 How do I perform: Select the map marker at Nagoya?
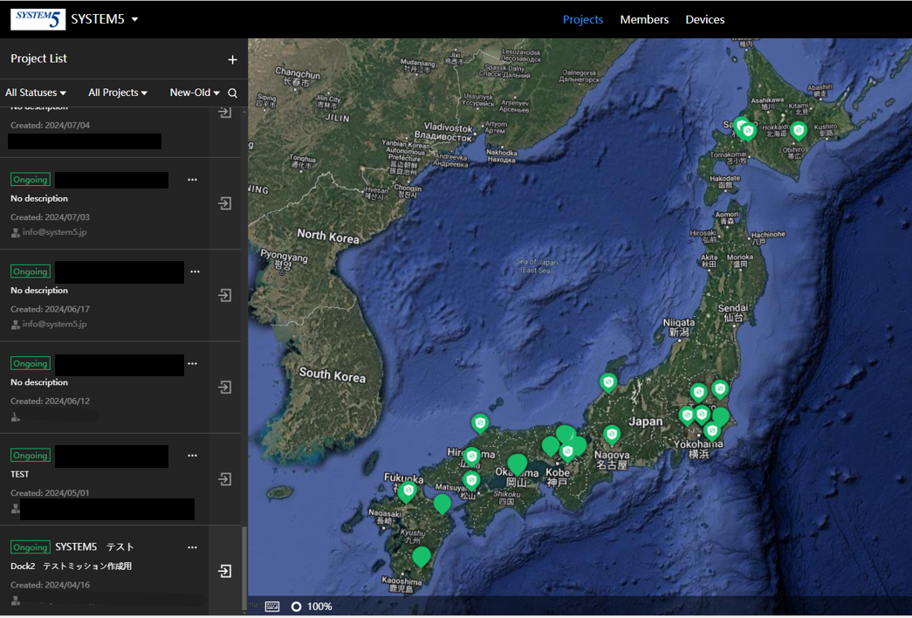pyautogui.click(x=611, y=435)
